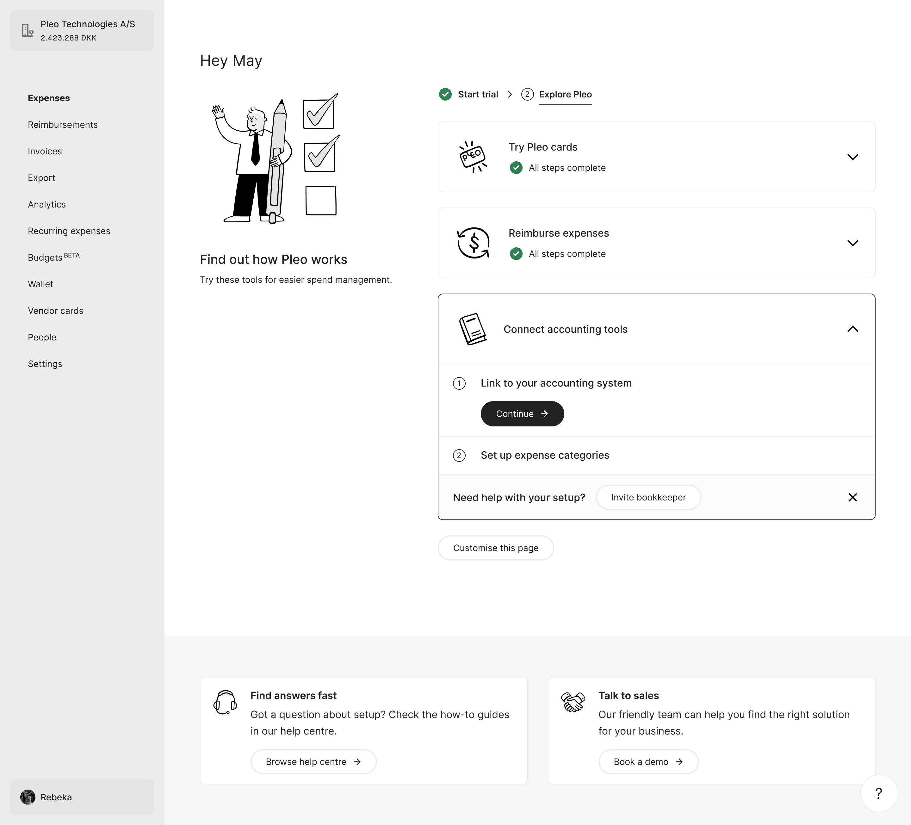The image size is (911, 825).
Task: Switch to the Explore Pleo step
Action: coord(565,94)
